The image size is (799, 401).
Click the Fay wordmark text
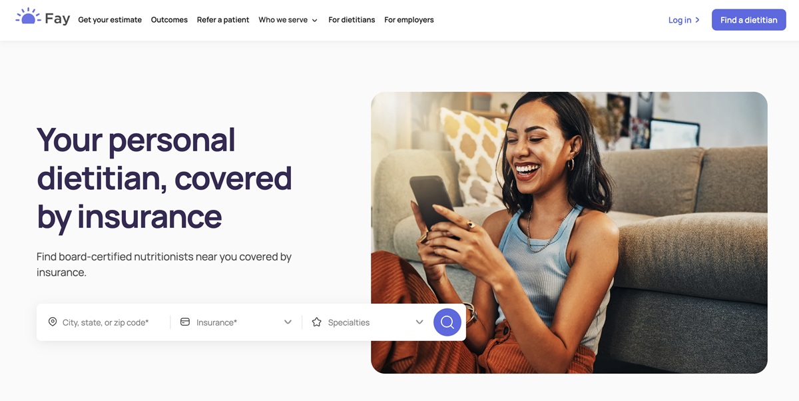57,19
